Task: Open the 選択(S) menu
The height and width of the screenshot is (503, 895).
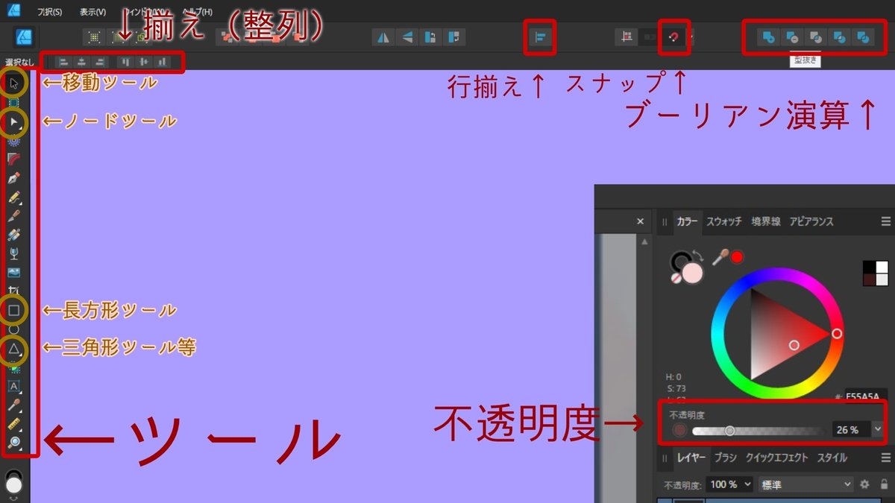Action: (50, 12)
